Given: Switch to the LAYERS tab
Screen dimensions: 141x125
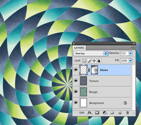Looking at the screenshot, I should 79,48.
